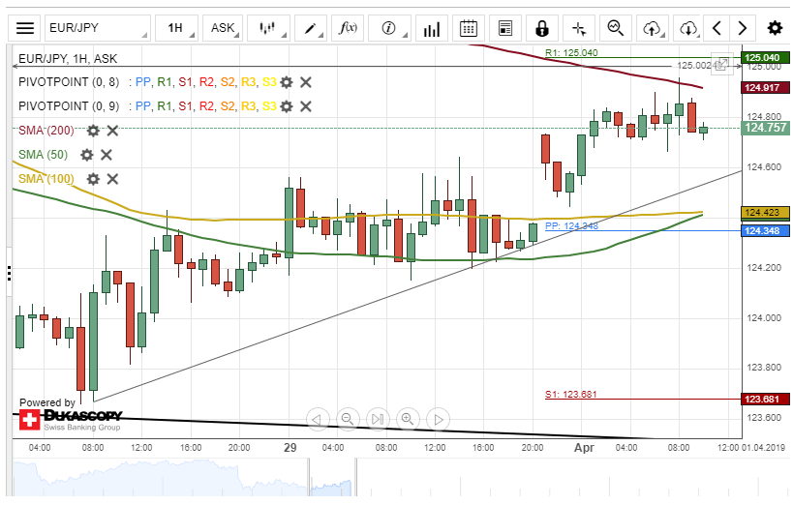Click the scroll-back circular playback button
Screen dimensions: 793x505
point(318,420)
